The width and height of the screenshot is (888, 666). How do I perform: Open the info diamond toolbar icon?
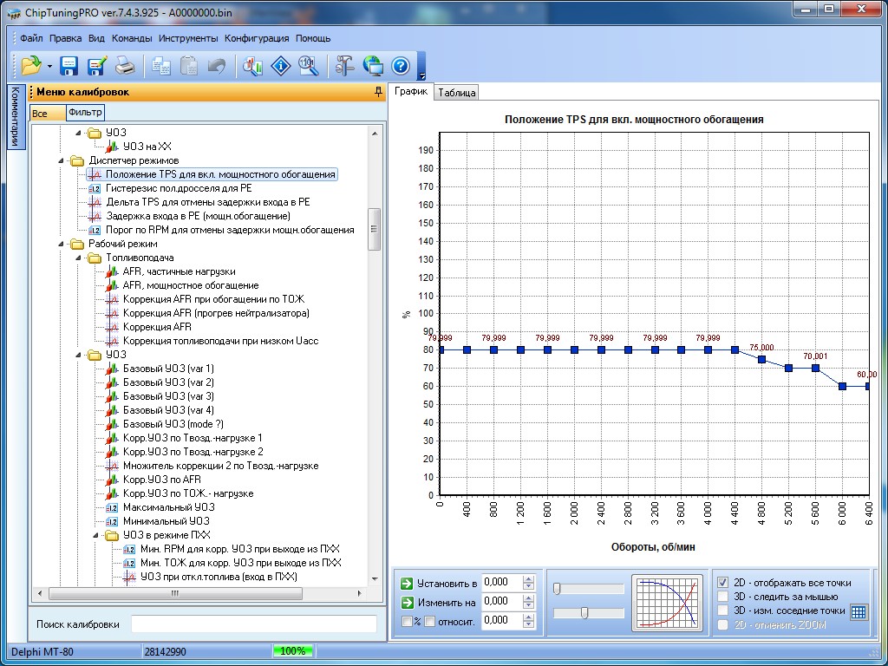coord(280,66)
